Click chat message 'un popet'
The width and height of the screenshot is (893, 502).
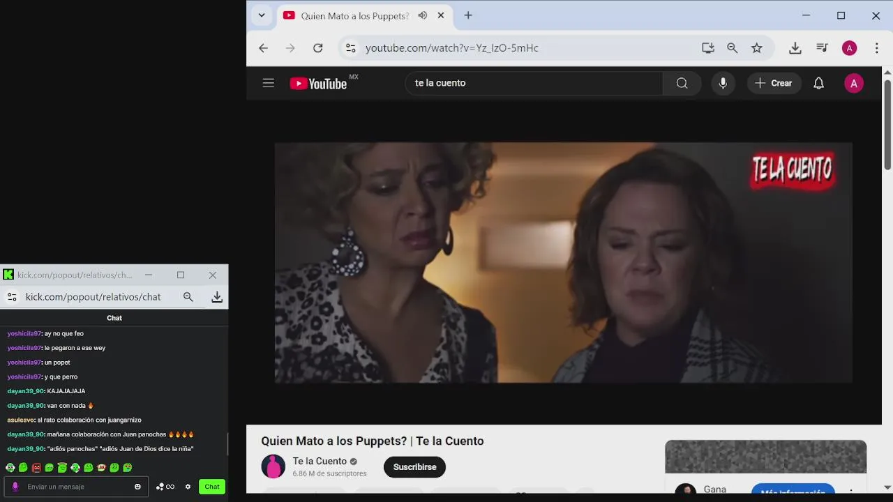pyautogui.click(x=57, y=363)
